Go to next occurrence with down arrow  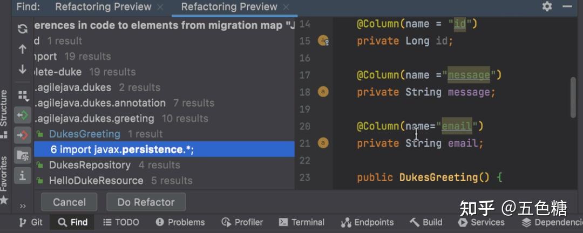[23, 69]
